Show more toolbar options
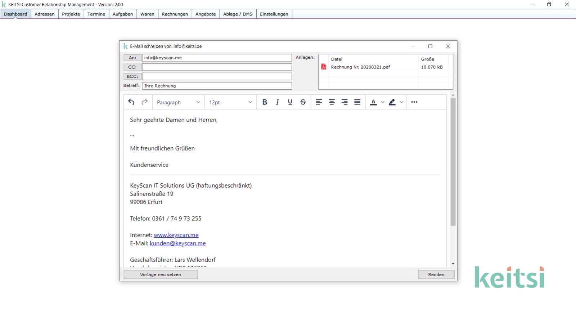576x309 pixels. pyautogui.click(x=414, y=102)
